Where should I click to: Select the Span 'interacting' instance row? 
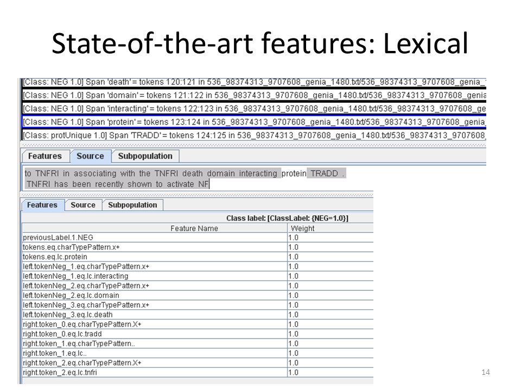[x=254, y=109]
